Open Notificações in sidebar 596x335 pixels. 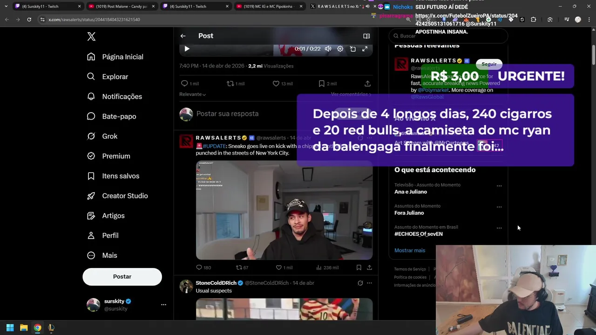tap(115, 96)
